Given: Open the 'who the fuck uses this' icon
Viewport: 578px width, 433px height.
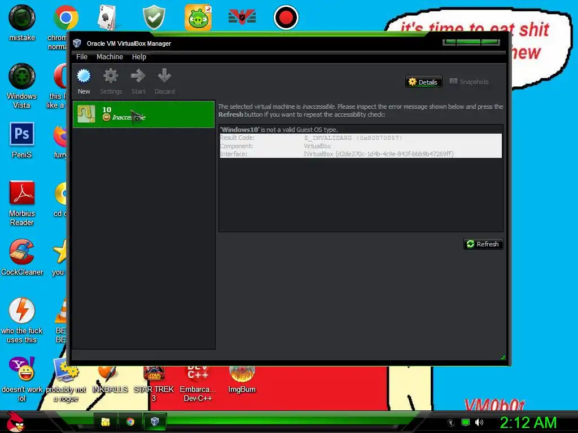Looking at the screenshot, I should pyautogui.click(x=22, y=320).
